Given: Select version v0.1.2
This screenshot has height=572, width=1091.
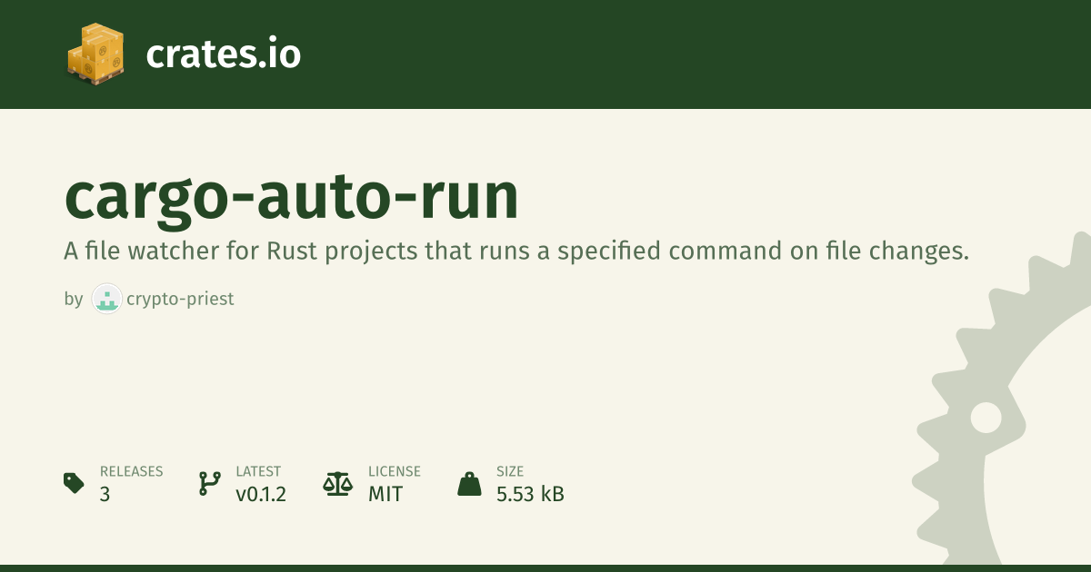Looking at the screenshot, I should point(261,495).
